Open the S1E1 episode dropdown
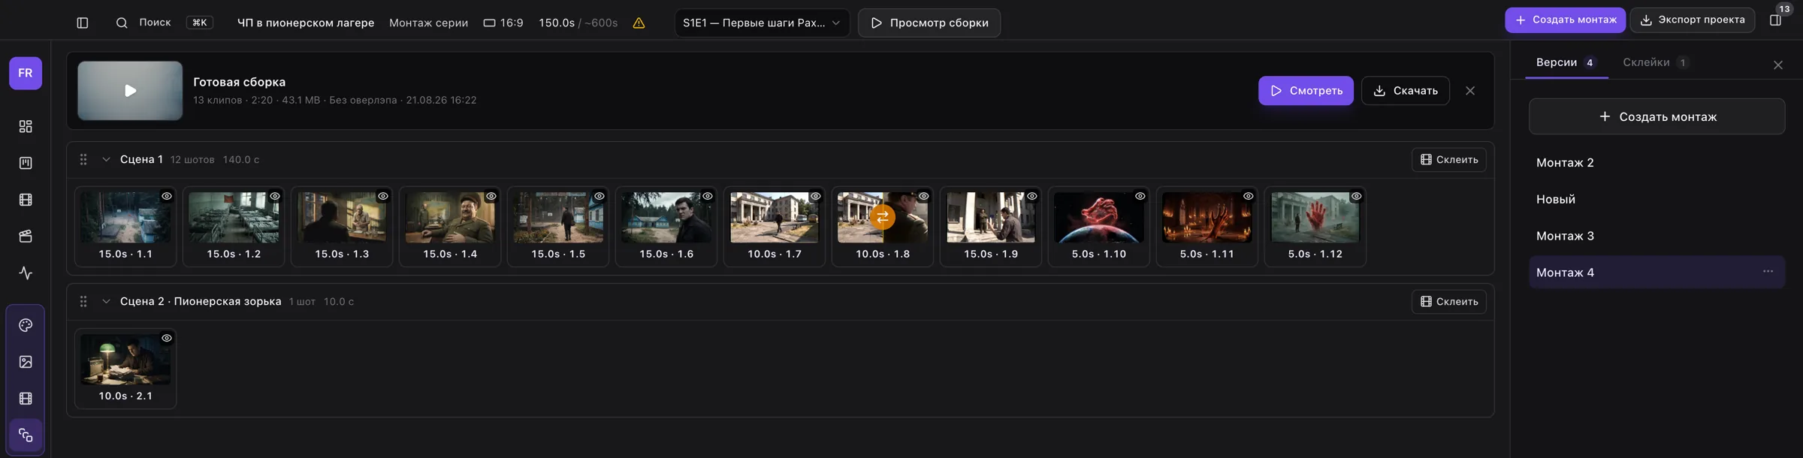 click(762, 23)
